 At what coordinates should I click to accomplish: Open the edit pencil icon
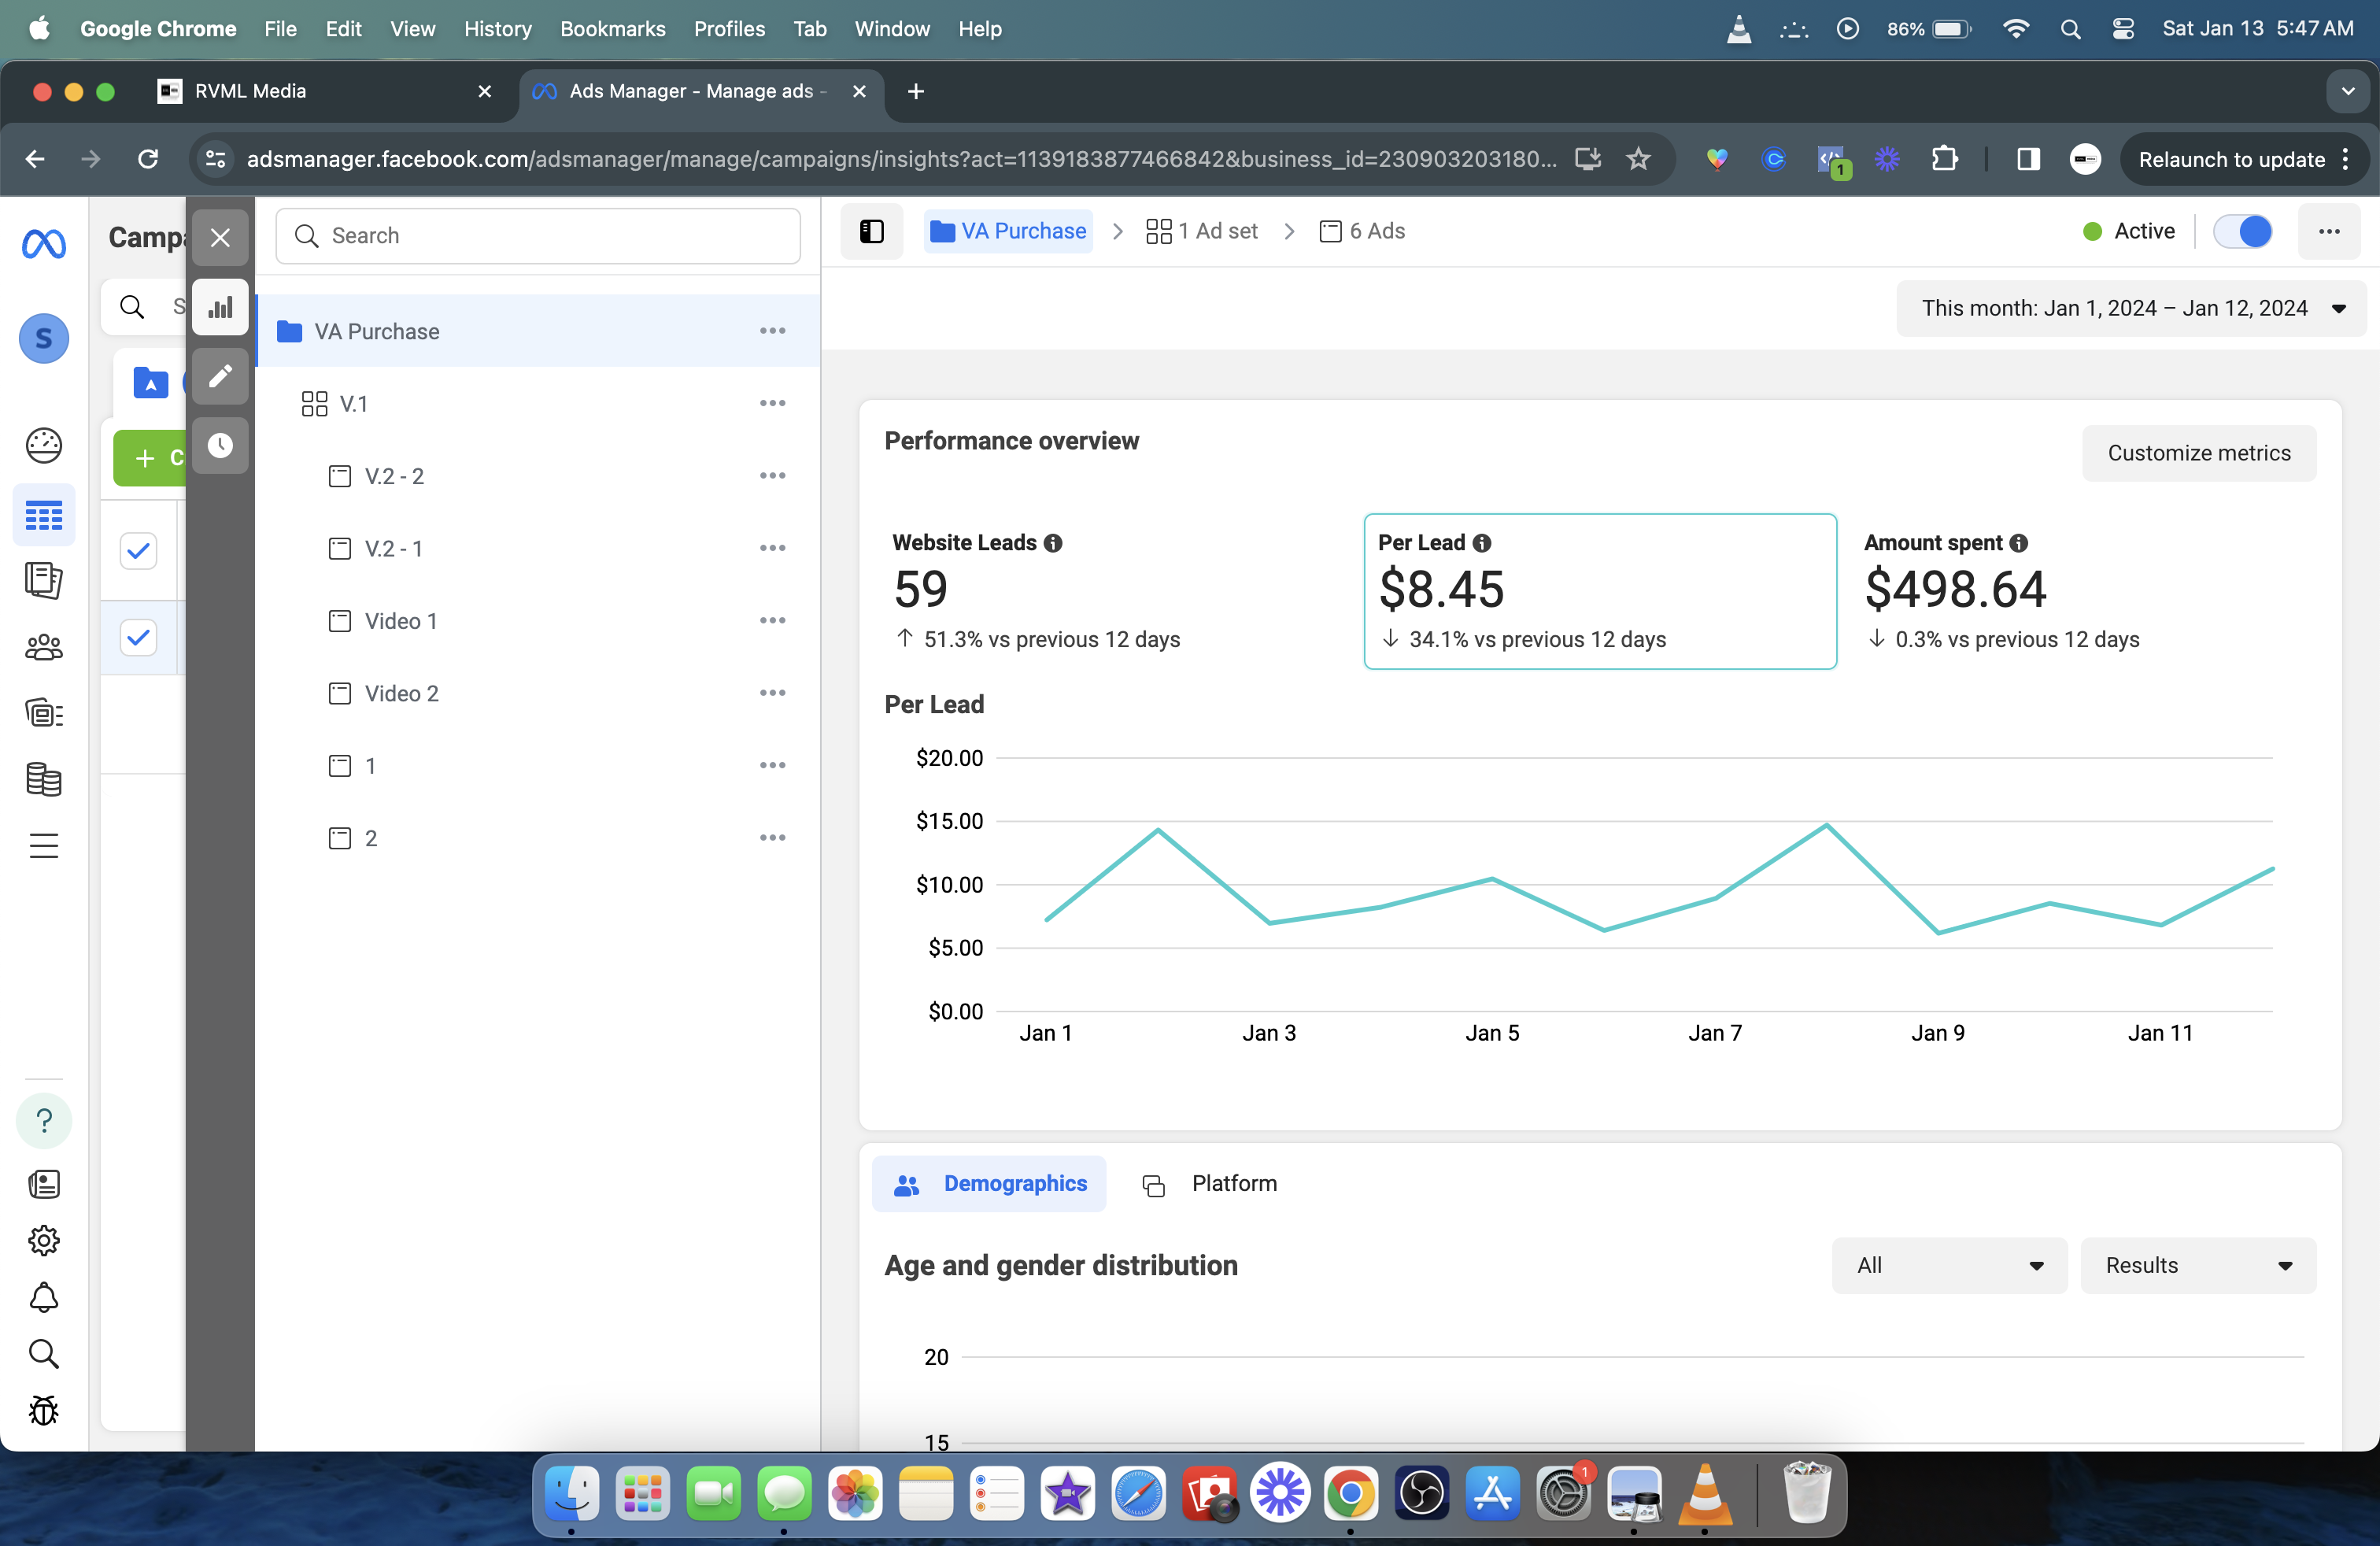(x=220, y=376)
